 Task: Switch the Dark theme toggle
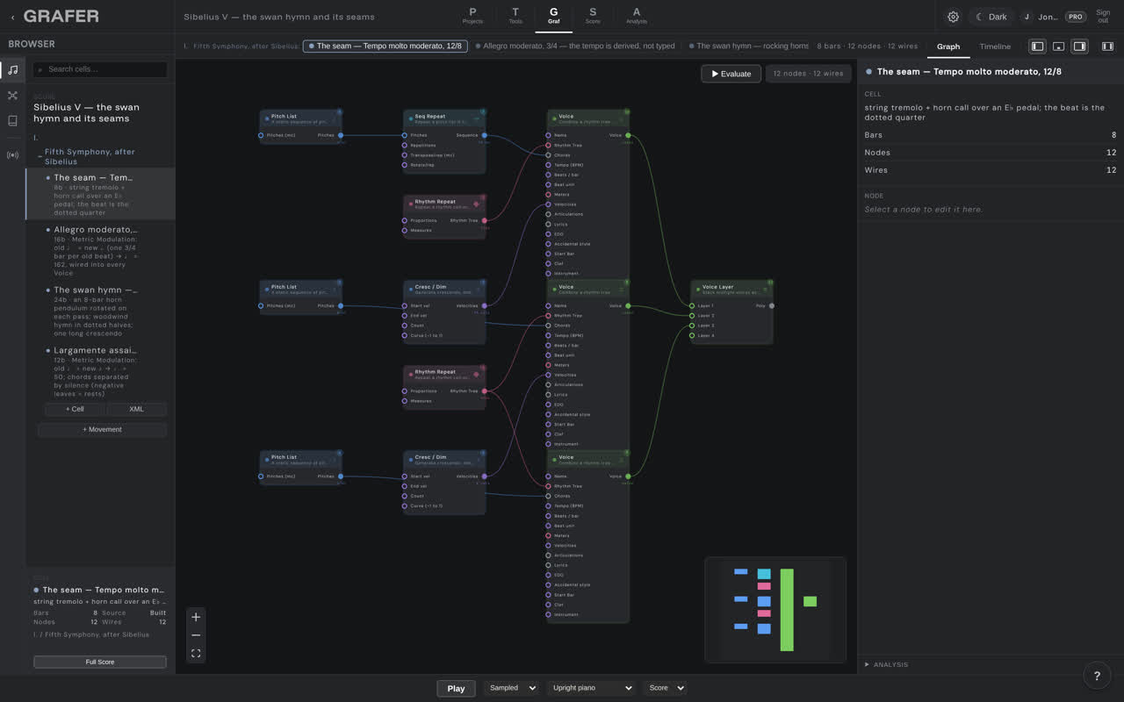(991, 17)
